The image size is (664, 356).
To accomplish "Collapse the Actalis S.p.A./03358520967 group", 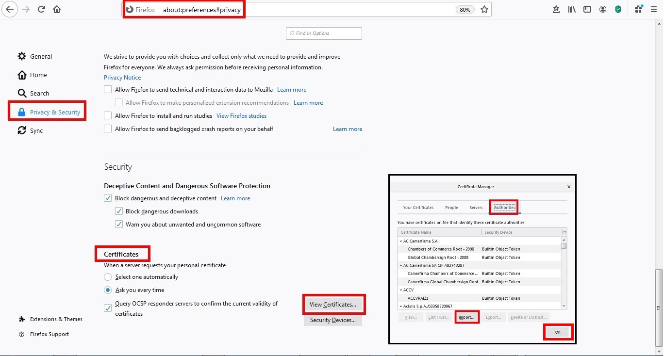I will click(x=401, y=307).
